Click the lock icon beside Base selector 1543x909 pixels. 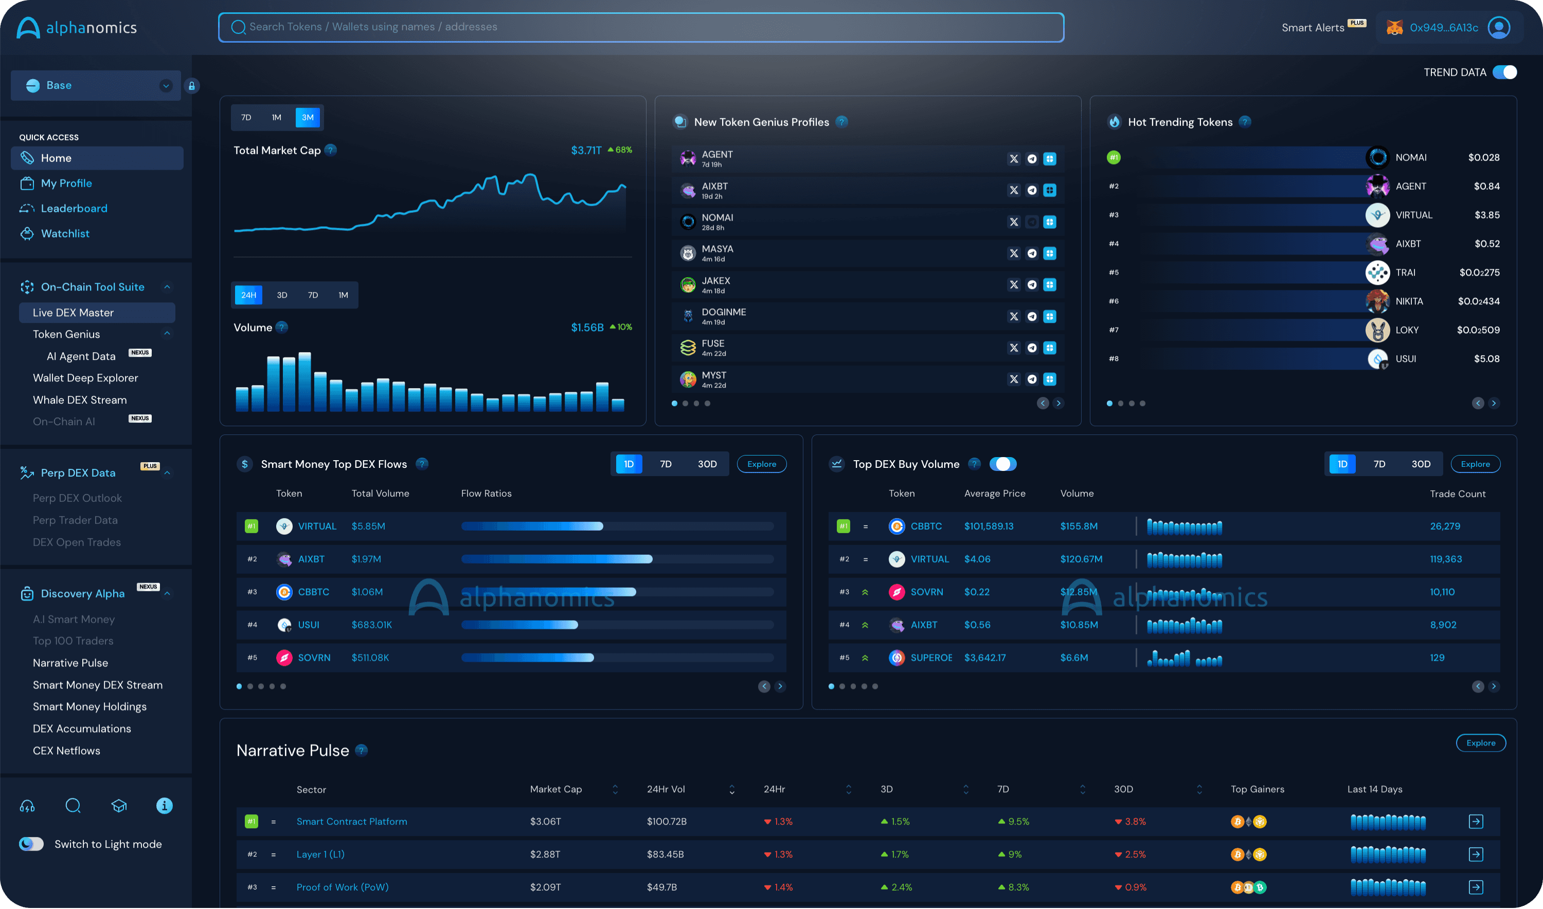(x=192, y=86)
